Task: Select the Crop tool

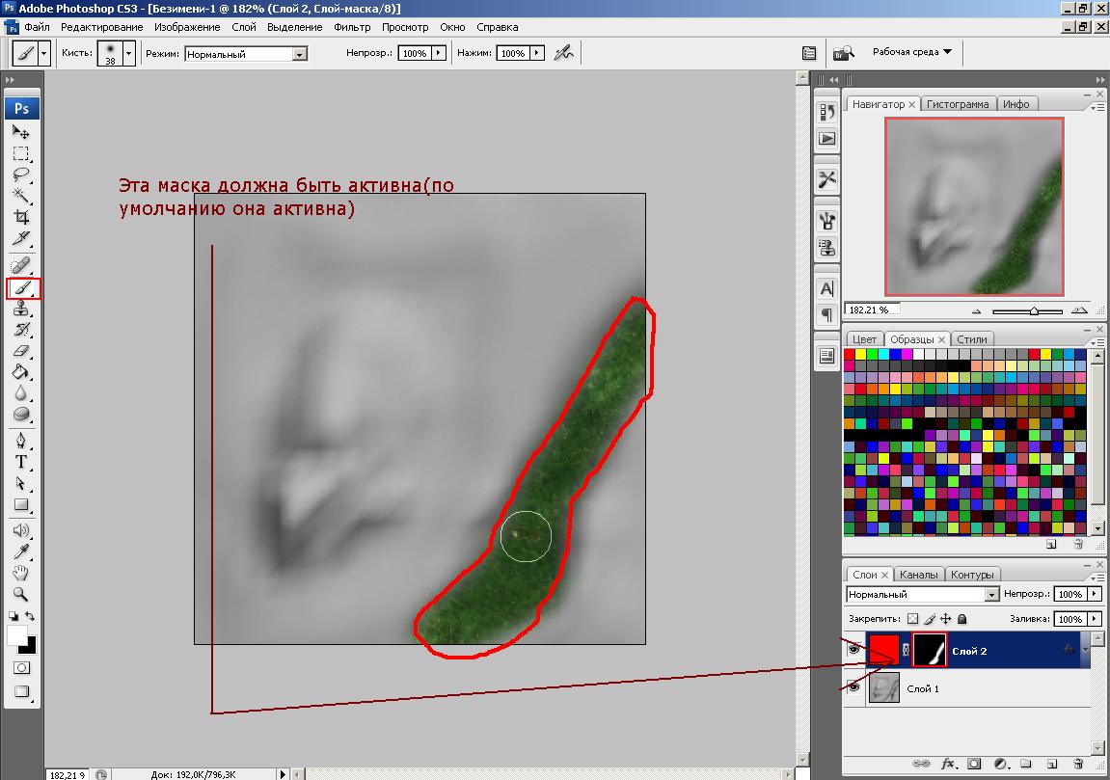Action: (21, 217)
